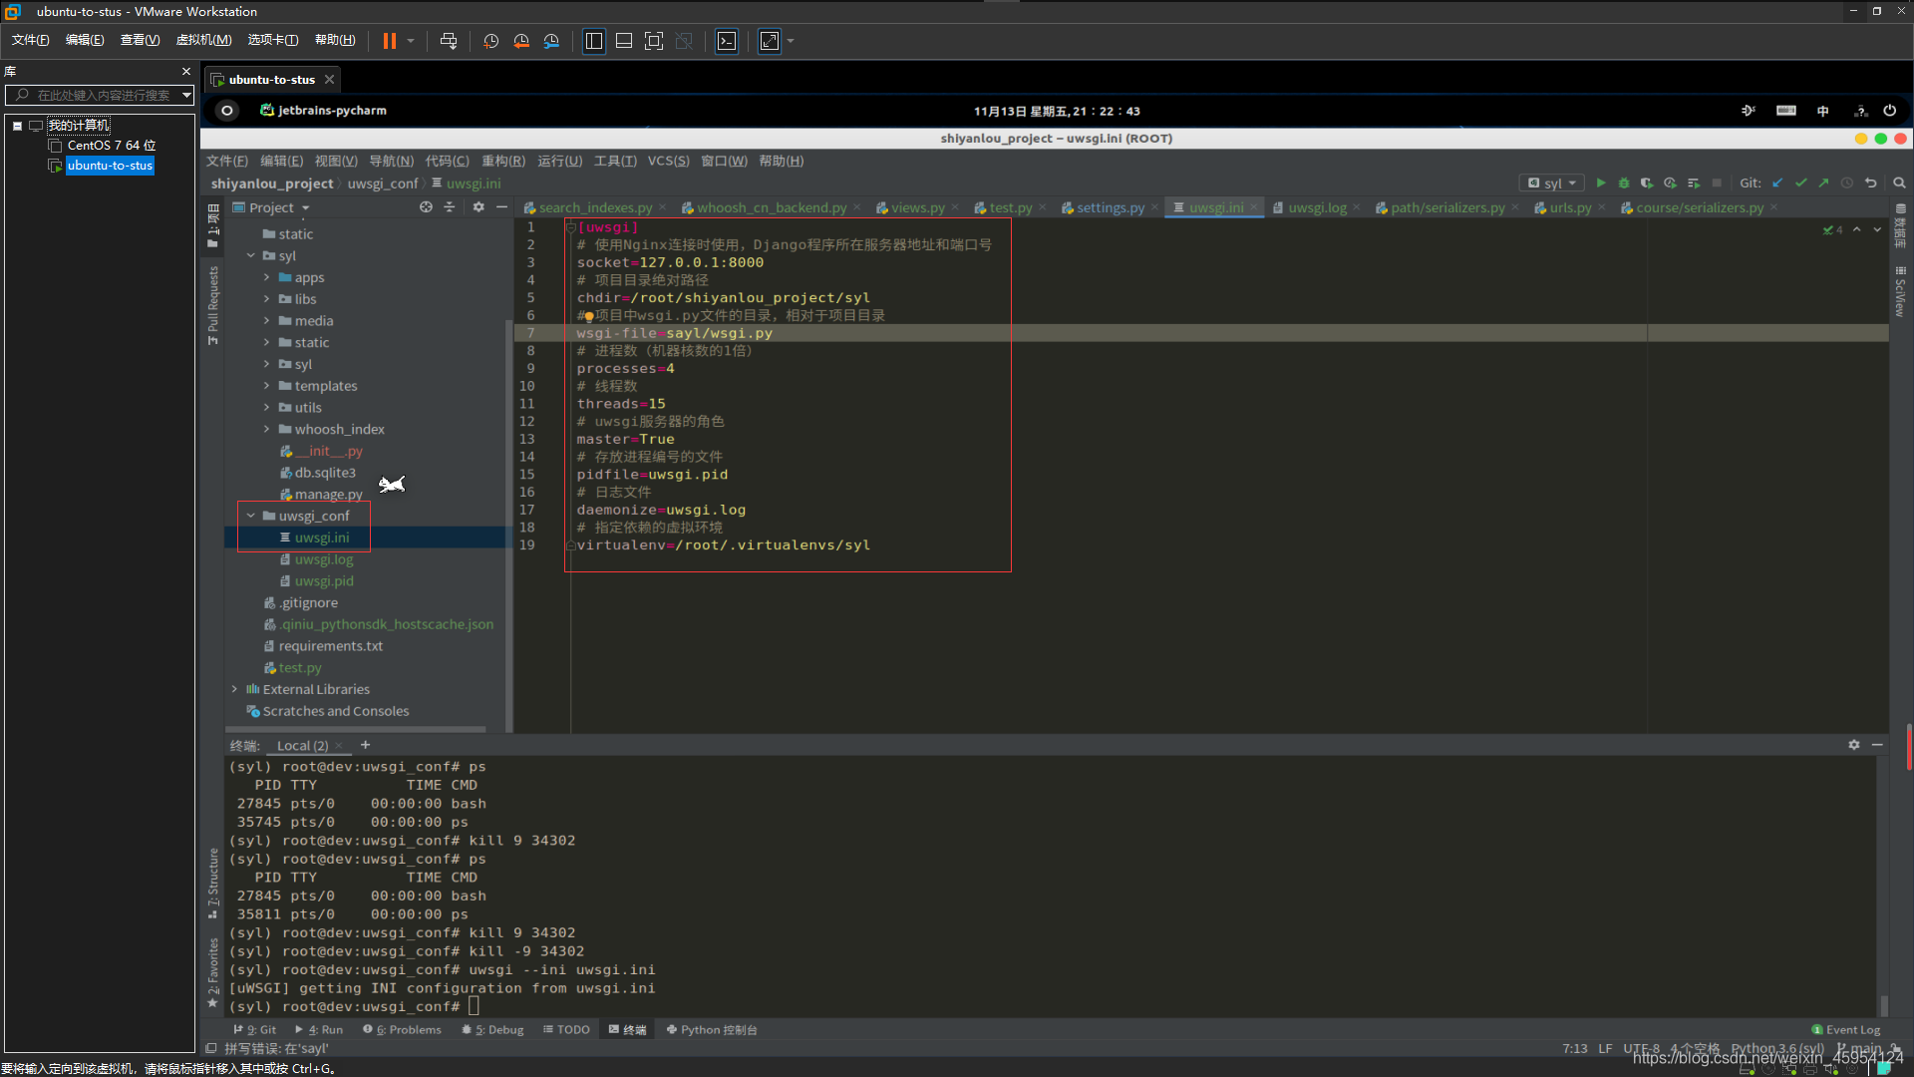The width and height of the screenshot is (1914, 1077).
Task: Take a snapshot of the virtual machine
Action: pyautogui.click(x=490, y=41)
